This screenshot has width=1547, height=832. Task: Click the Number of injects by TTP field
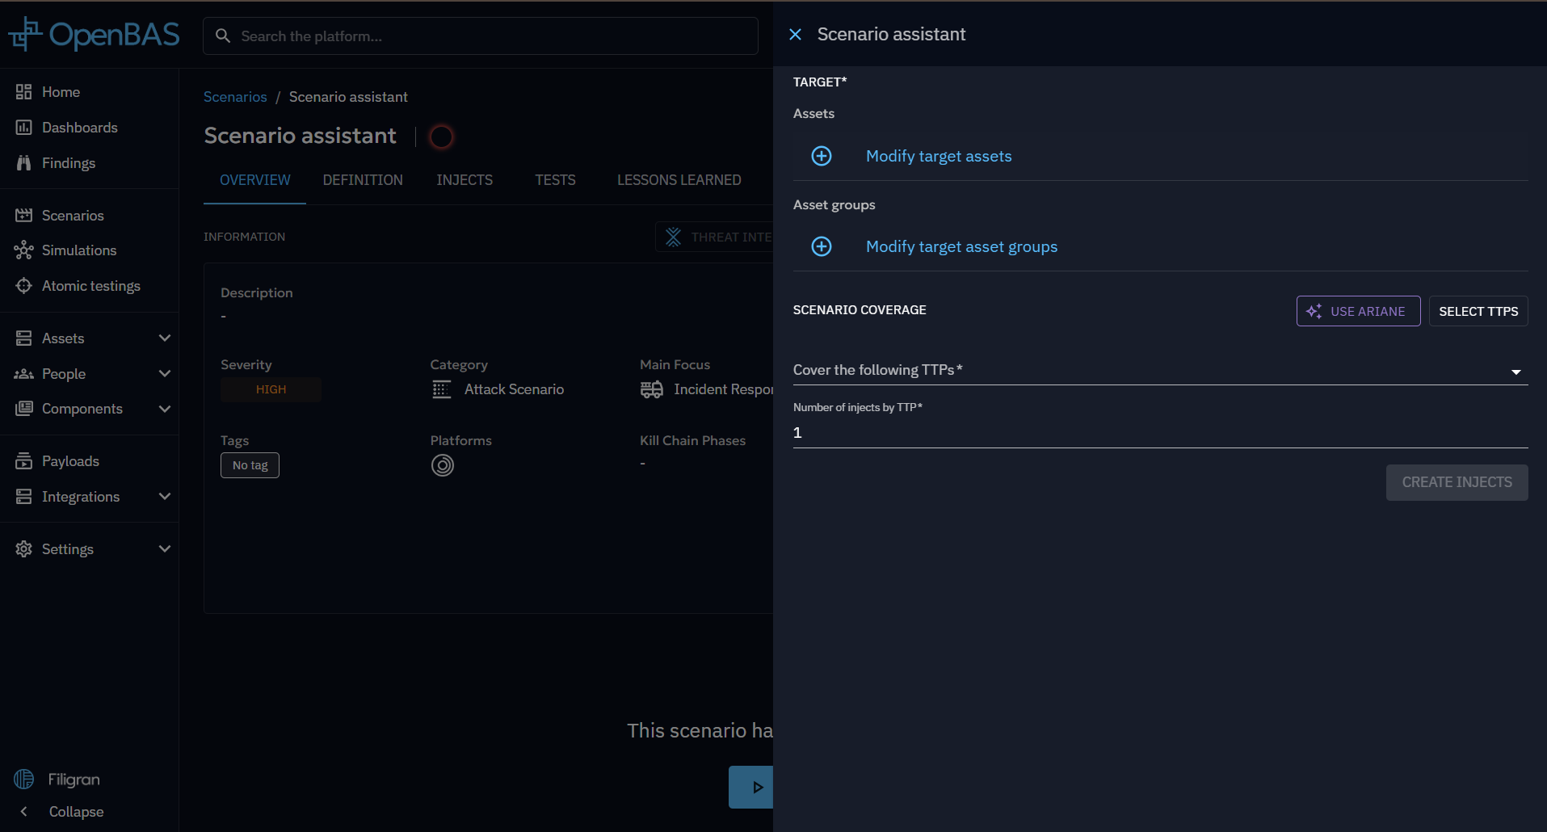pos(1159,433)
